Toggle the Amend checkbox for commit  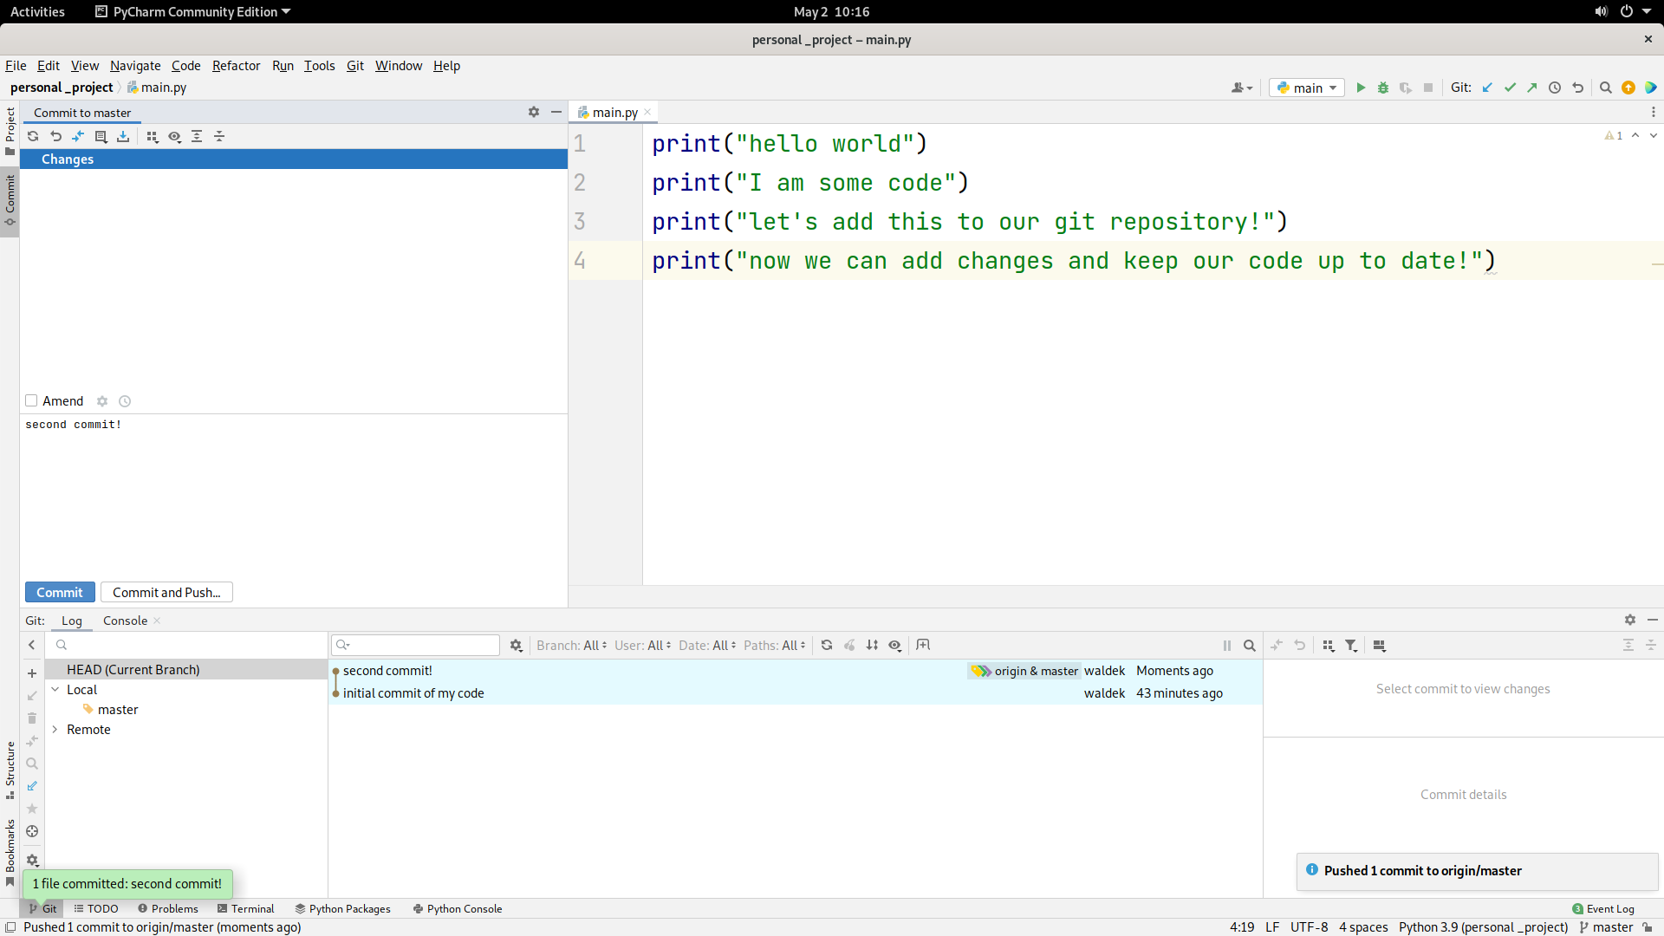pyautogui.click(x=31, y=400)
